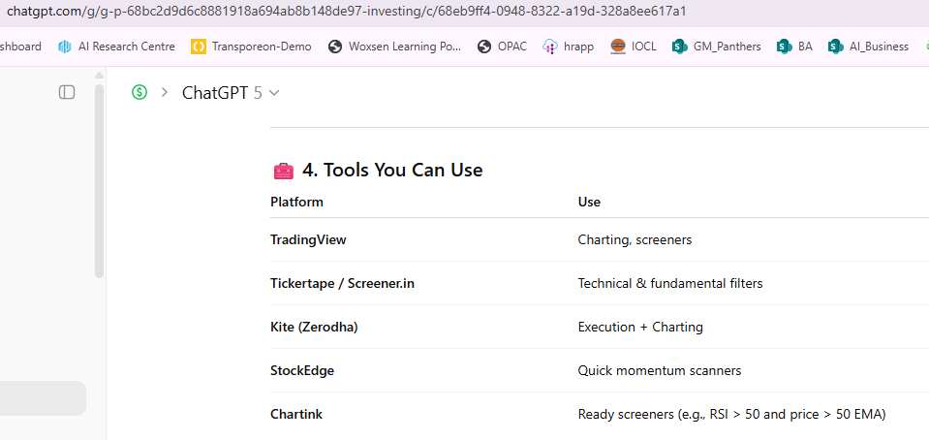Open the BA SharePoint bookmark
Viewport: 929px width, 440px height.
(x=794, y=47)
